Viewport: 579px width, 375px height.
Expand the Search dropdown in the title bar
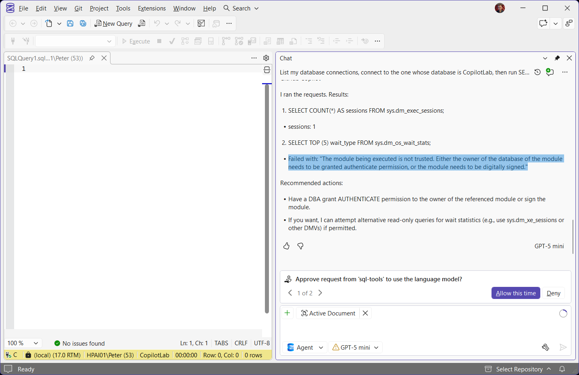coord(256,8)
